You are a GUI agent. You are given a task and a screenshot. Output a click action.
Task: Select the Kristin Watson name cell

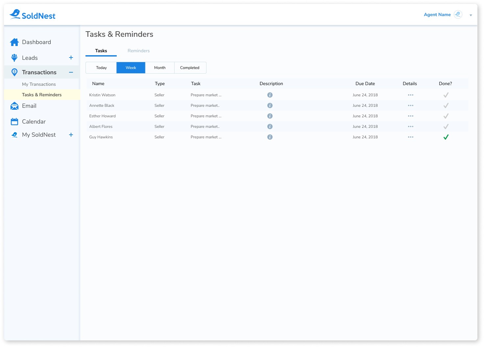click(102, 95)
